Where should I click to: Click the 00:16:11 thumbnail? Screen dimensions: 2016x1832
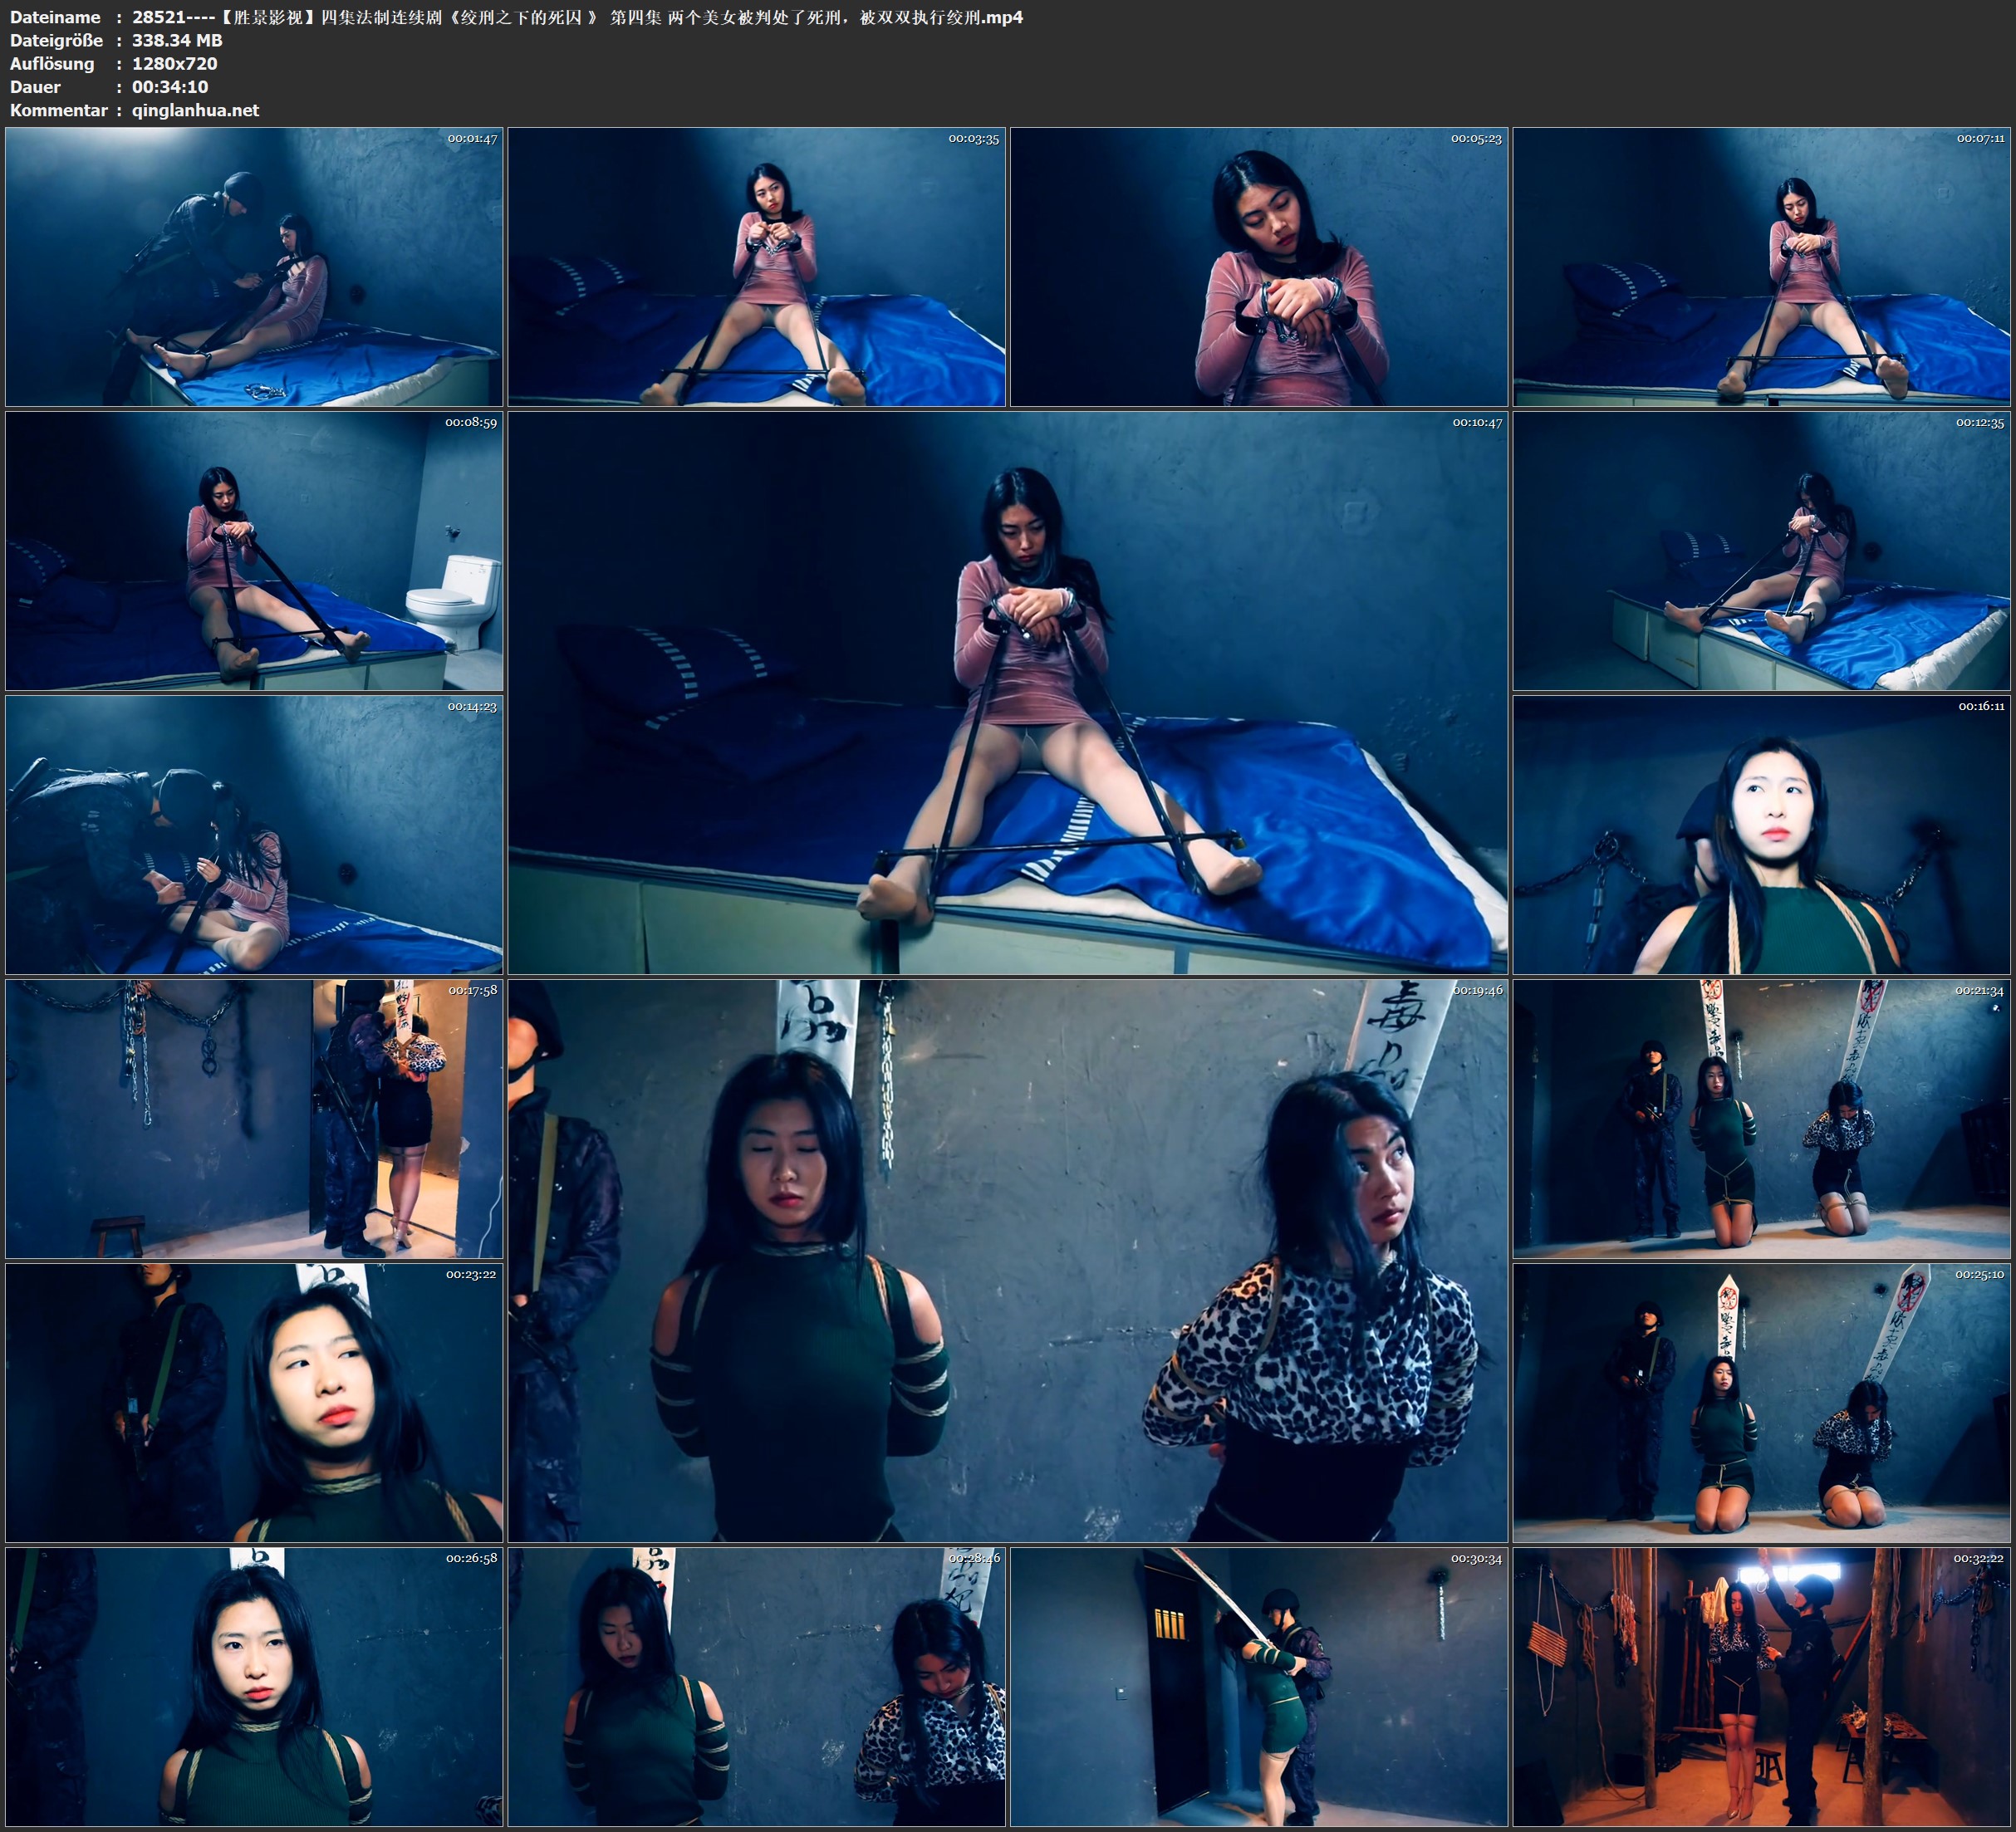[1761, 834]
